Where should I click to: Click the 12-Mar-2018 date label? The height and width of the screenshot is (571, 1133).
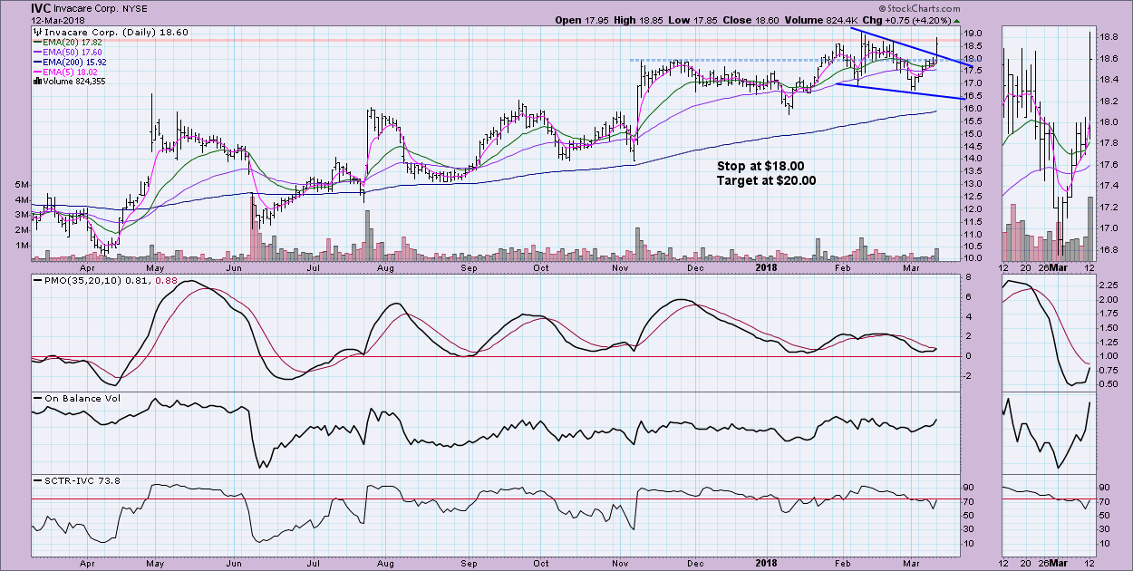click(58, 20)
